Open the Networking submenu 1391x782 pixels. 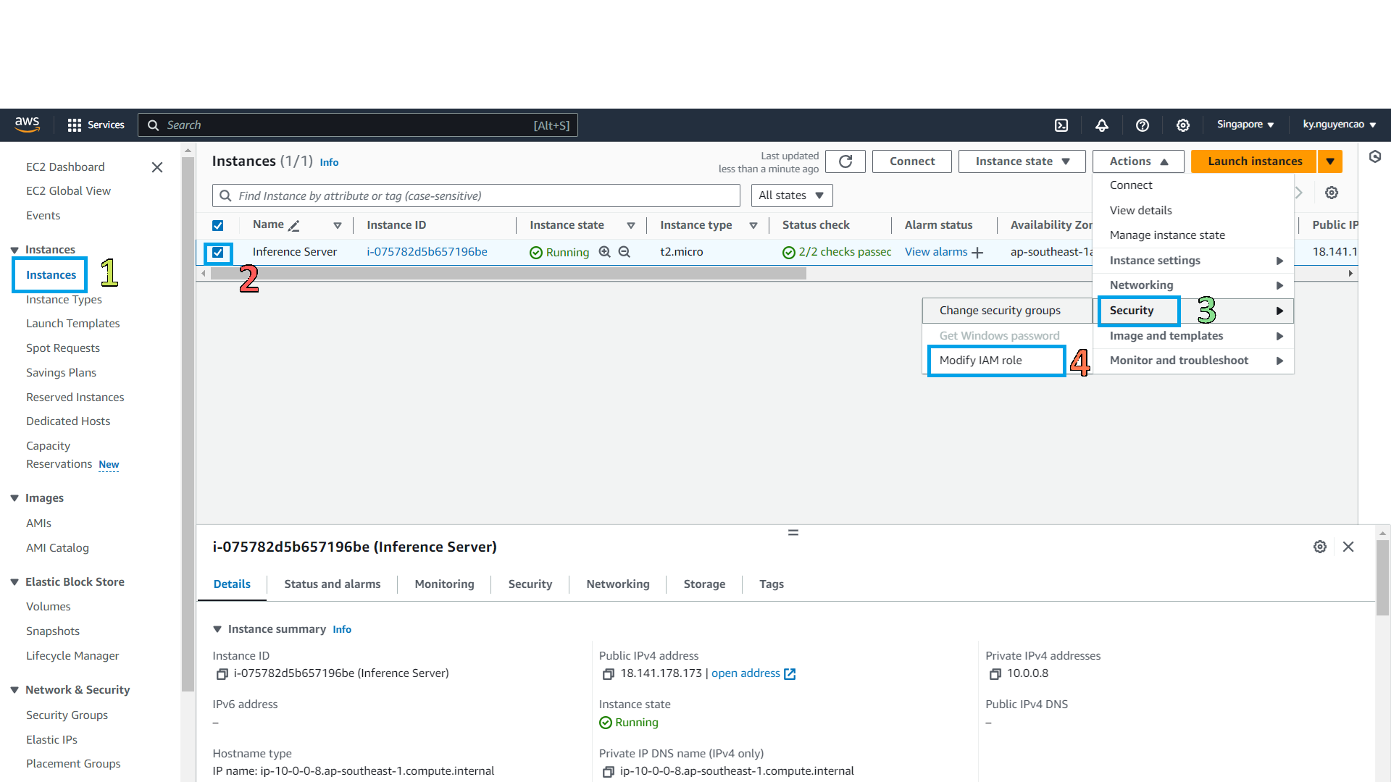pos(1193,285)
